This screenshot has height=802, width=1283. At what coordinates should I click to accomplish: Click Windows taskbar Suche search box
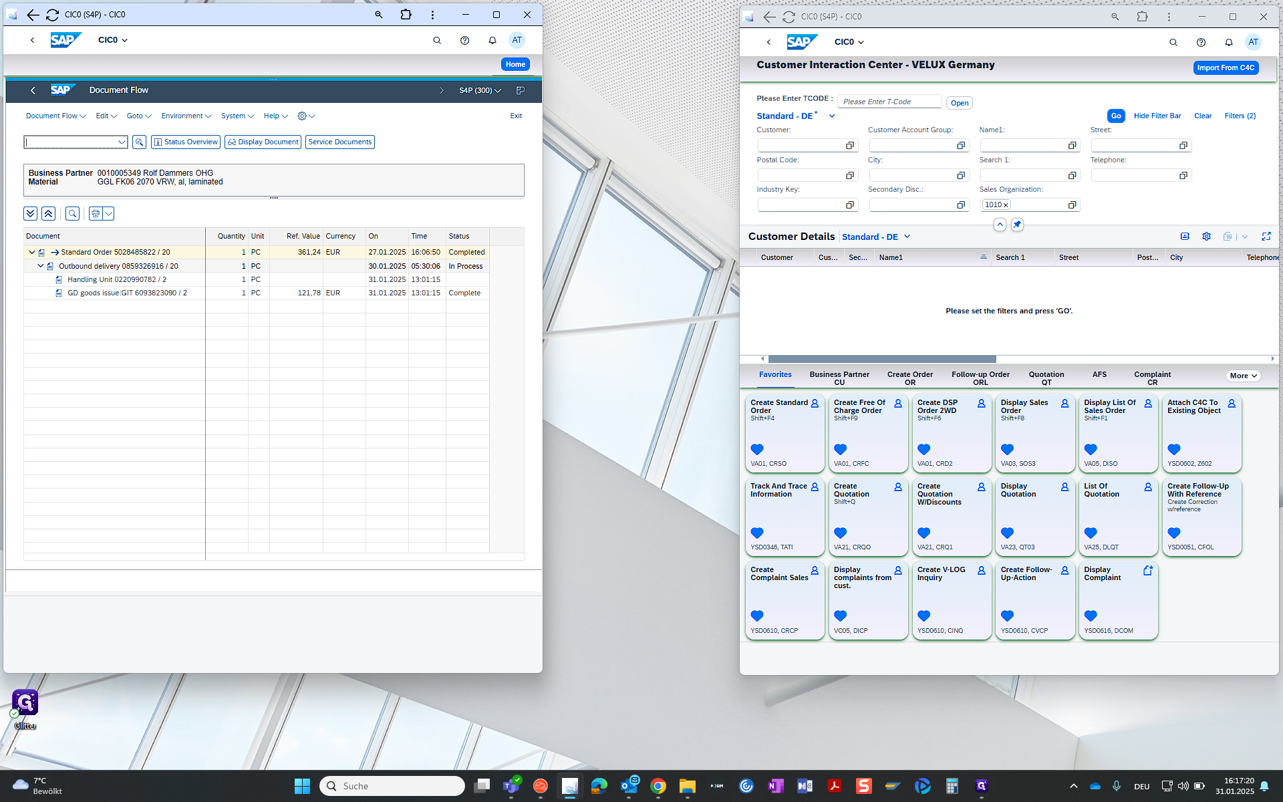tap(392, 786)
